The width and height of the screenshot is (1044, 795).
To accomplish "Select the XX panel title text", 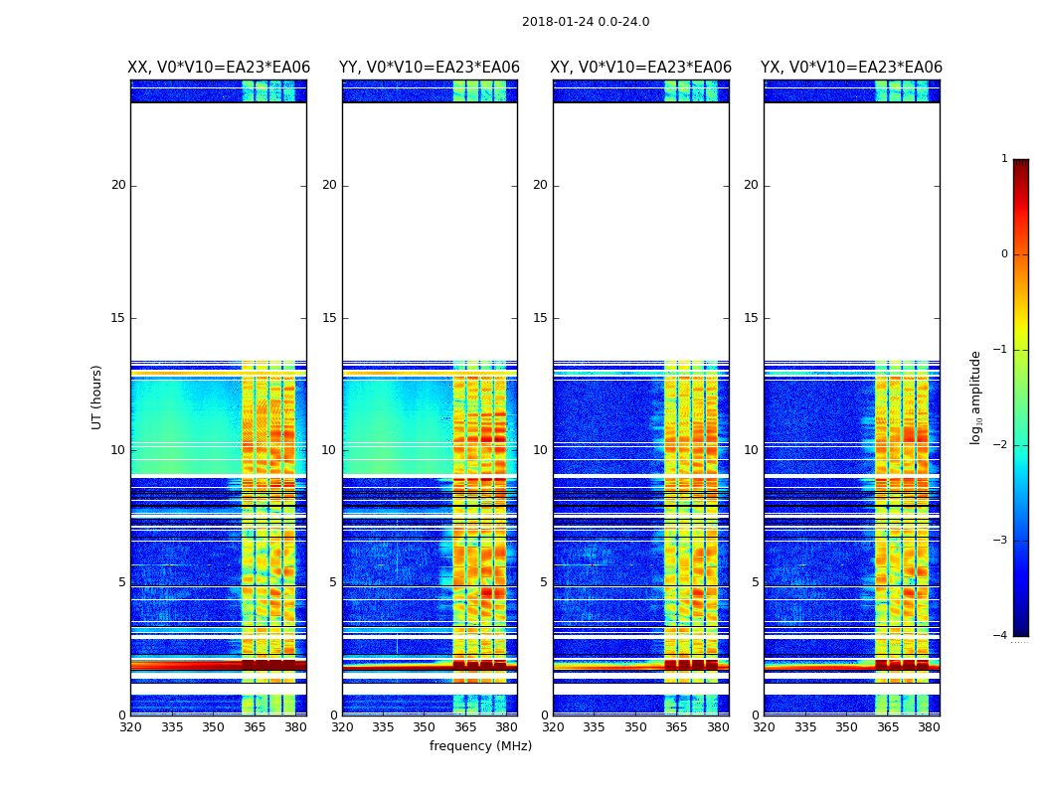I will click(x=219, y=68).
